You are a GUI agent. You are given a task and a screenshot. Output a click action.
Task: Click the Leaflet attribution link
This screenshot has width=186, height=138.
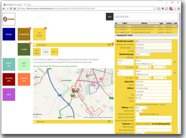(85, 117)
